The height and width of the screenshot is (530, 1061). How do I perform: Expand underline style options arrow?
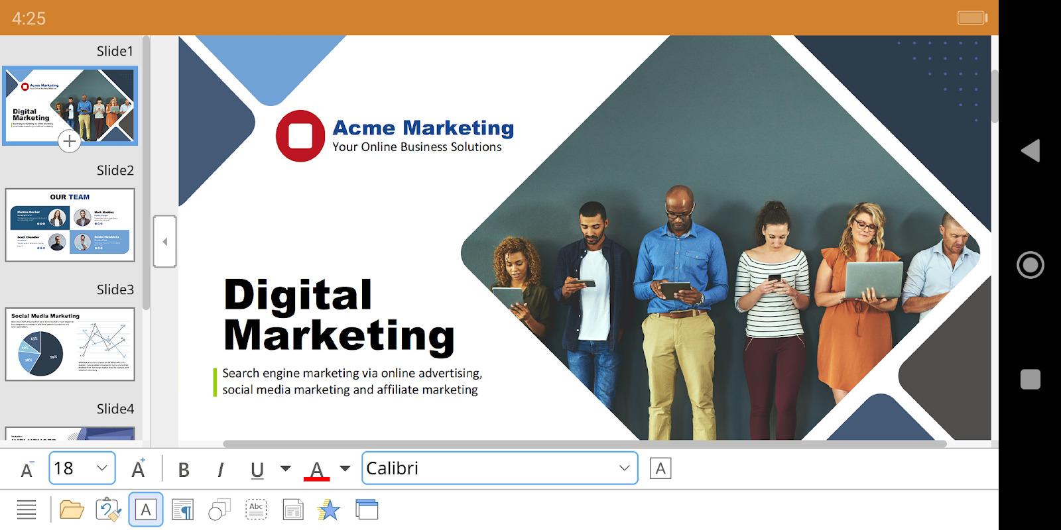286,468
